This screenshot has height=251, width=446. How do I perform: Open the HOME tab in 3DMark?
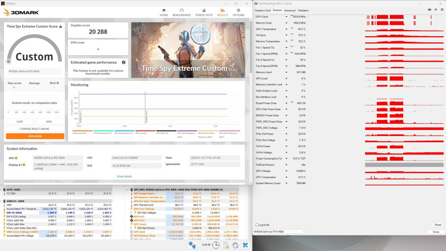163,12
